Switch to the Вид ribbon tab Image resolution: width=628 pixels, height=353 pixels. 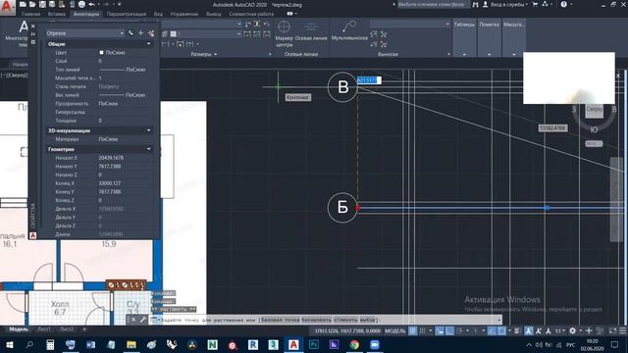(x=158, y=14)
